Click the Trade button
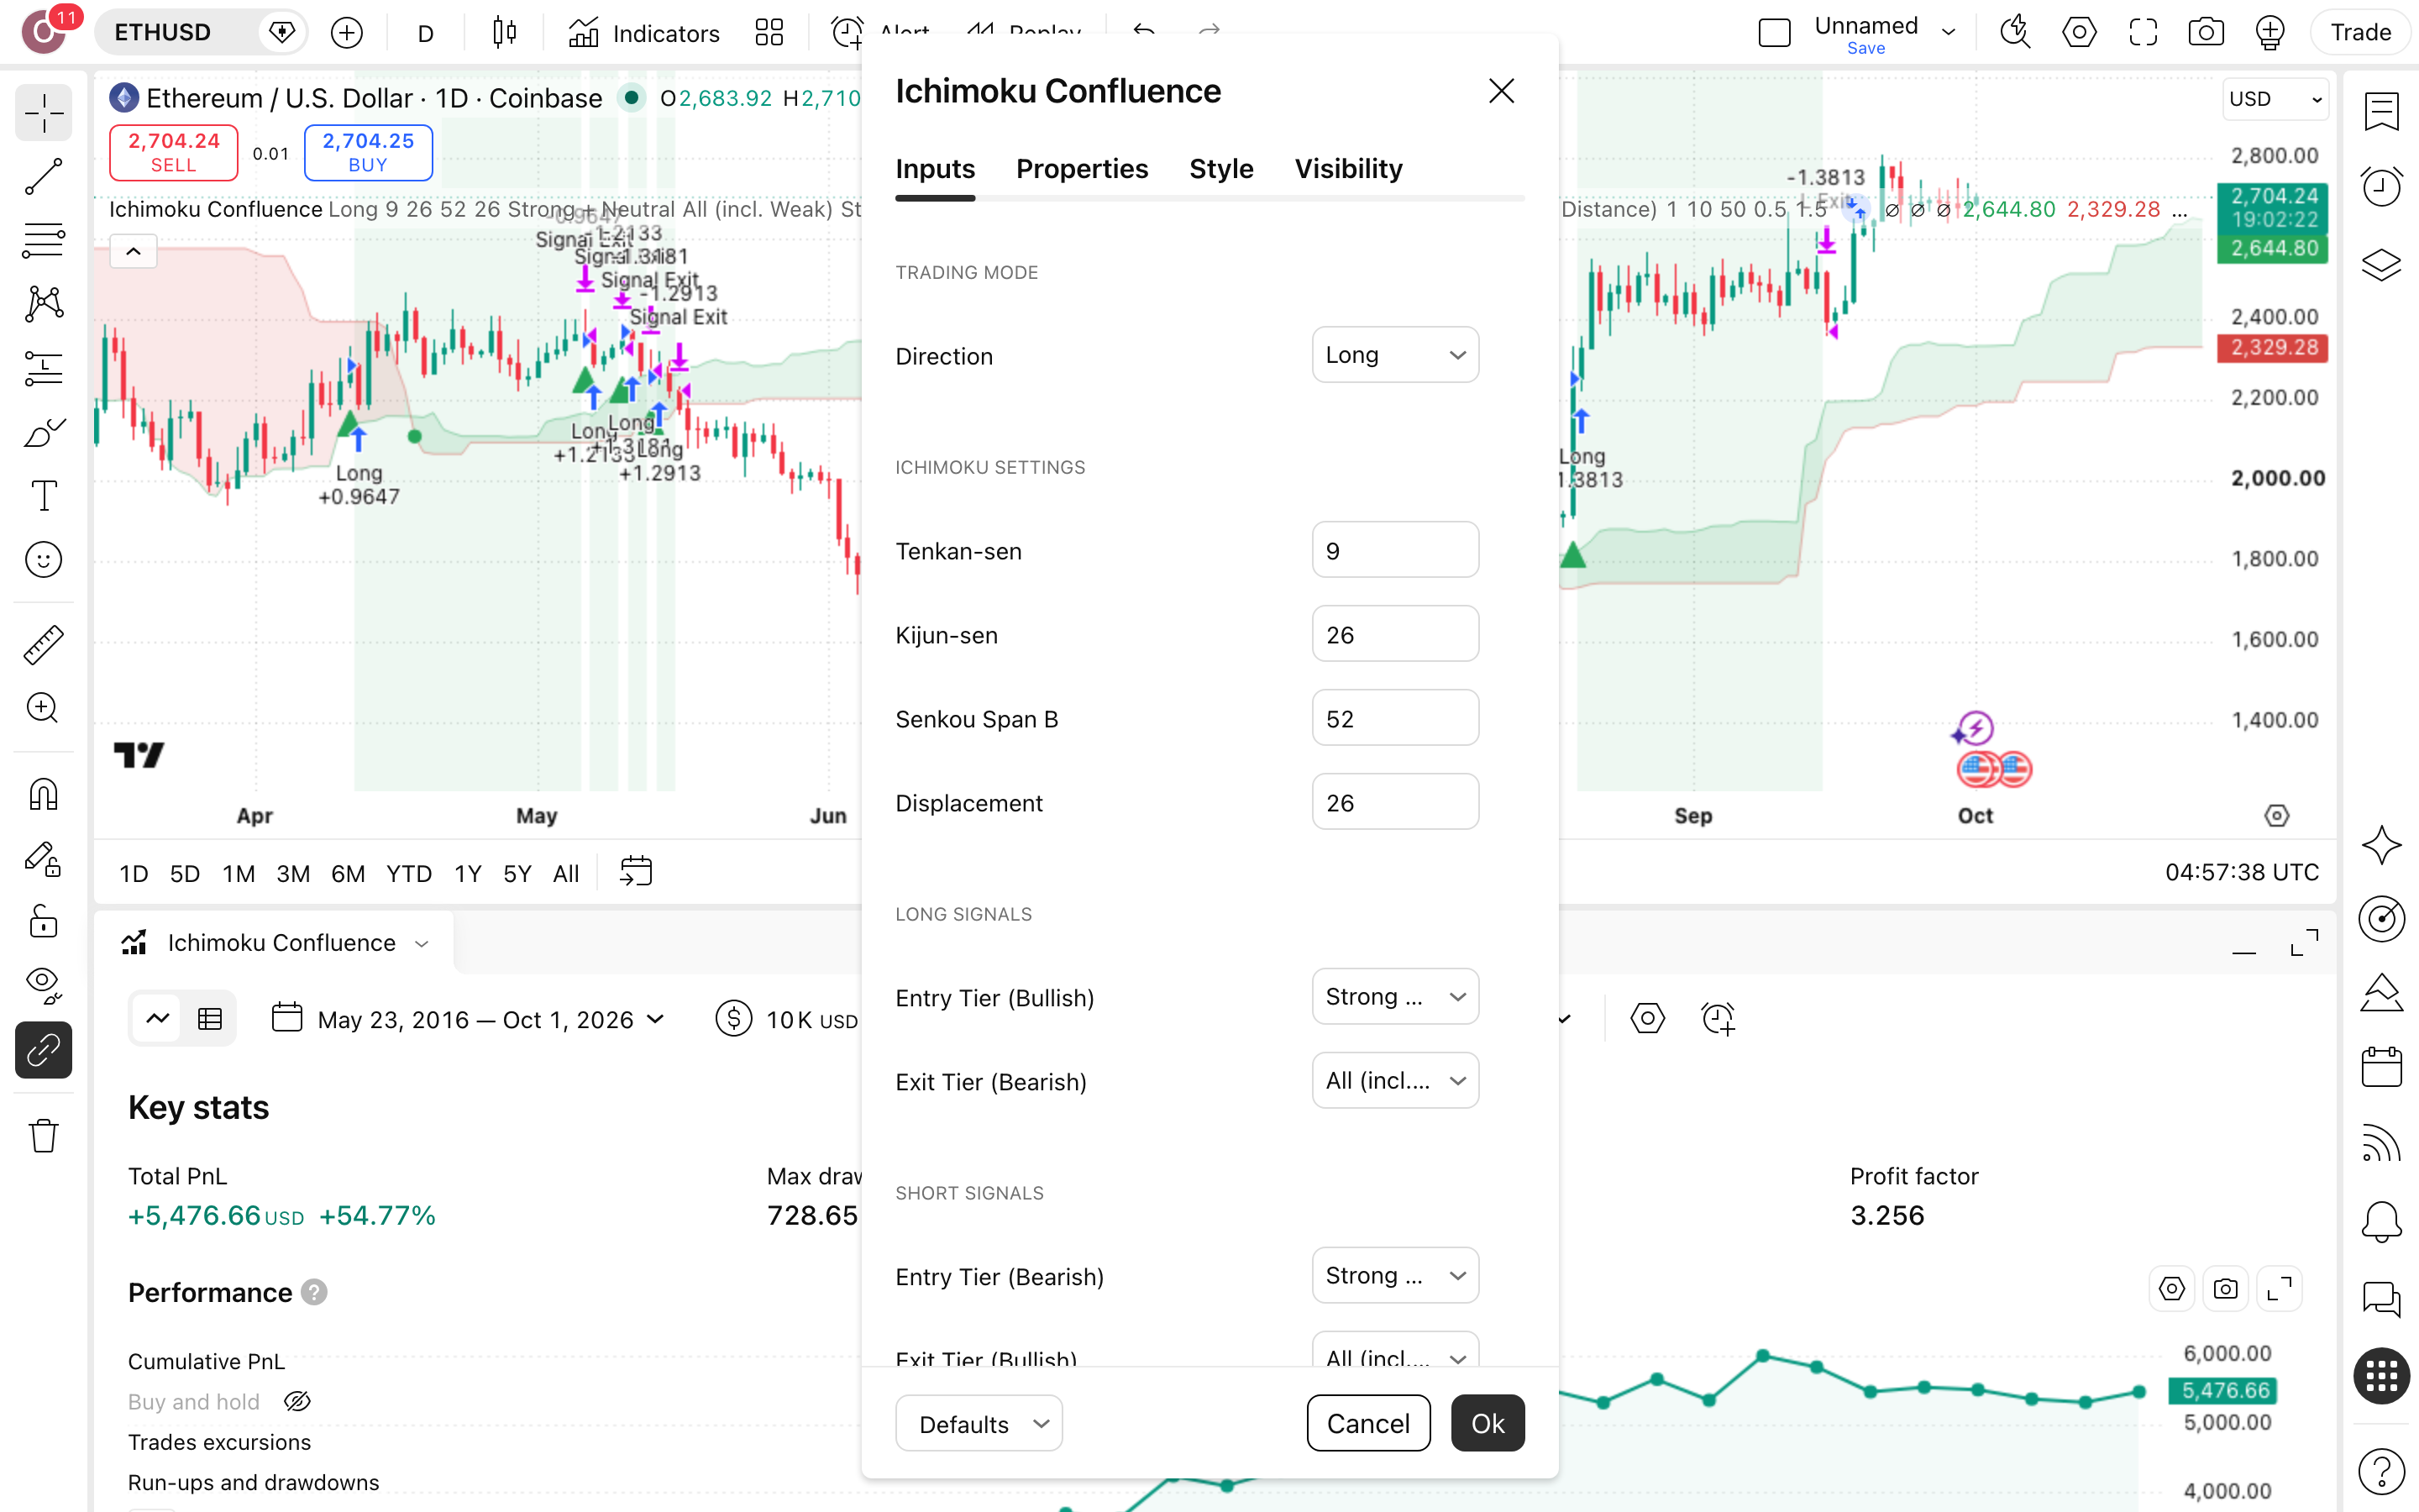 tap(2360, 32)
